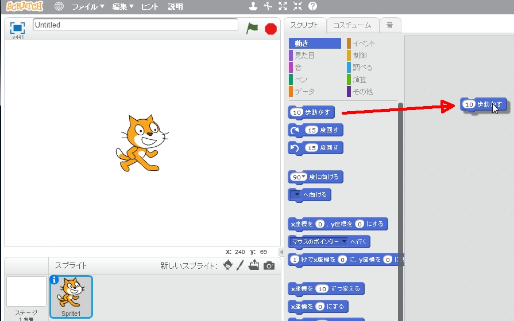Open the へ向ける target dropdown
This screenshot has height=321, width=514.
pos(296,195)
